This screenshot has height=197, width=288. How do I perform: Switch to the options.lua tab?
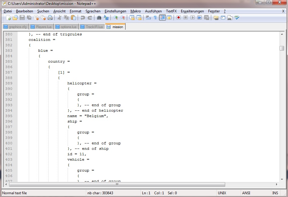tap(66, 27)
